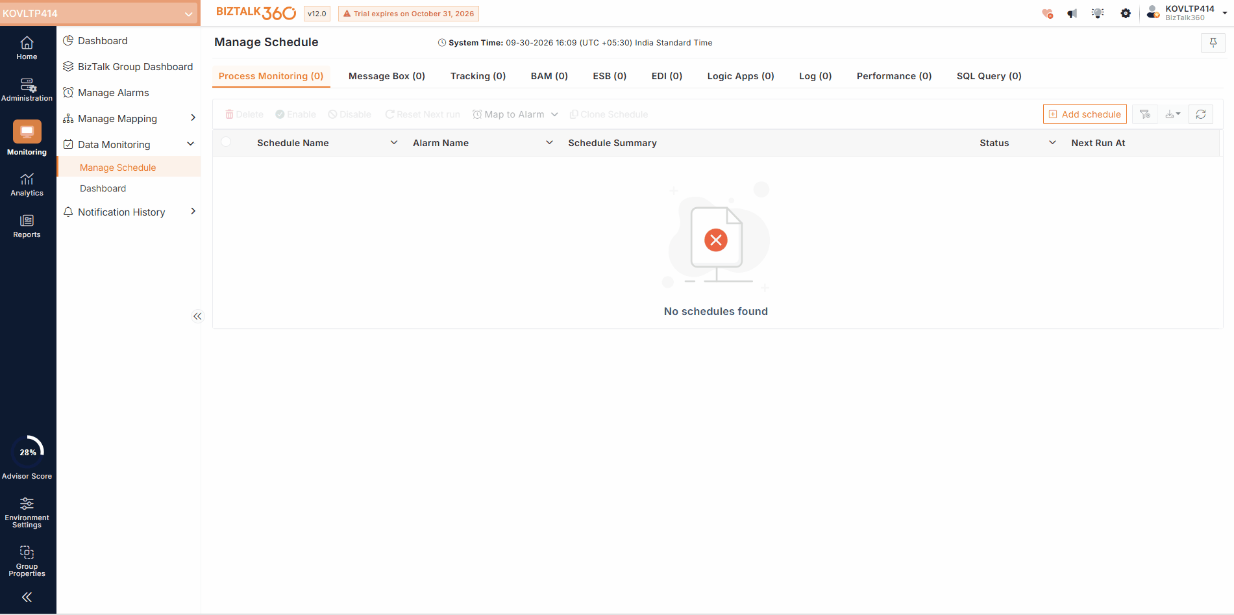Image resolution: width=1234 pixels, height=615 pixels.
Task: Open the Schedule Name column filter chevron
Action: pos(394,142)
